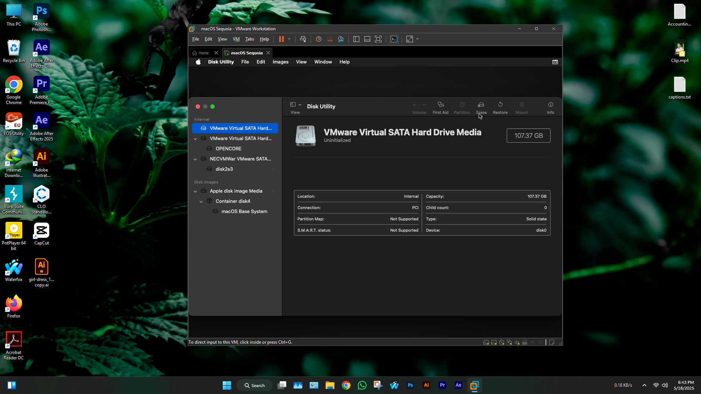Click the VMware suspend (pause) button

coord(281,39)
